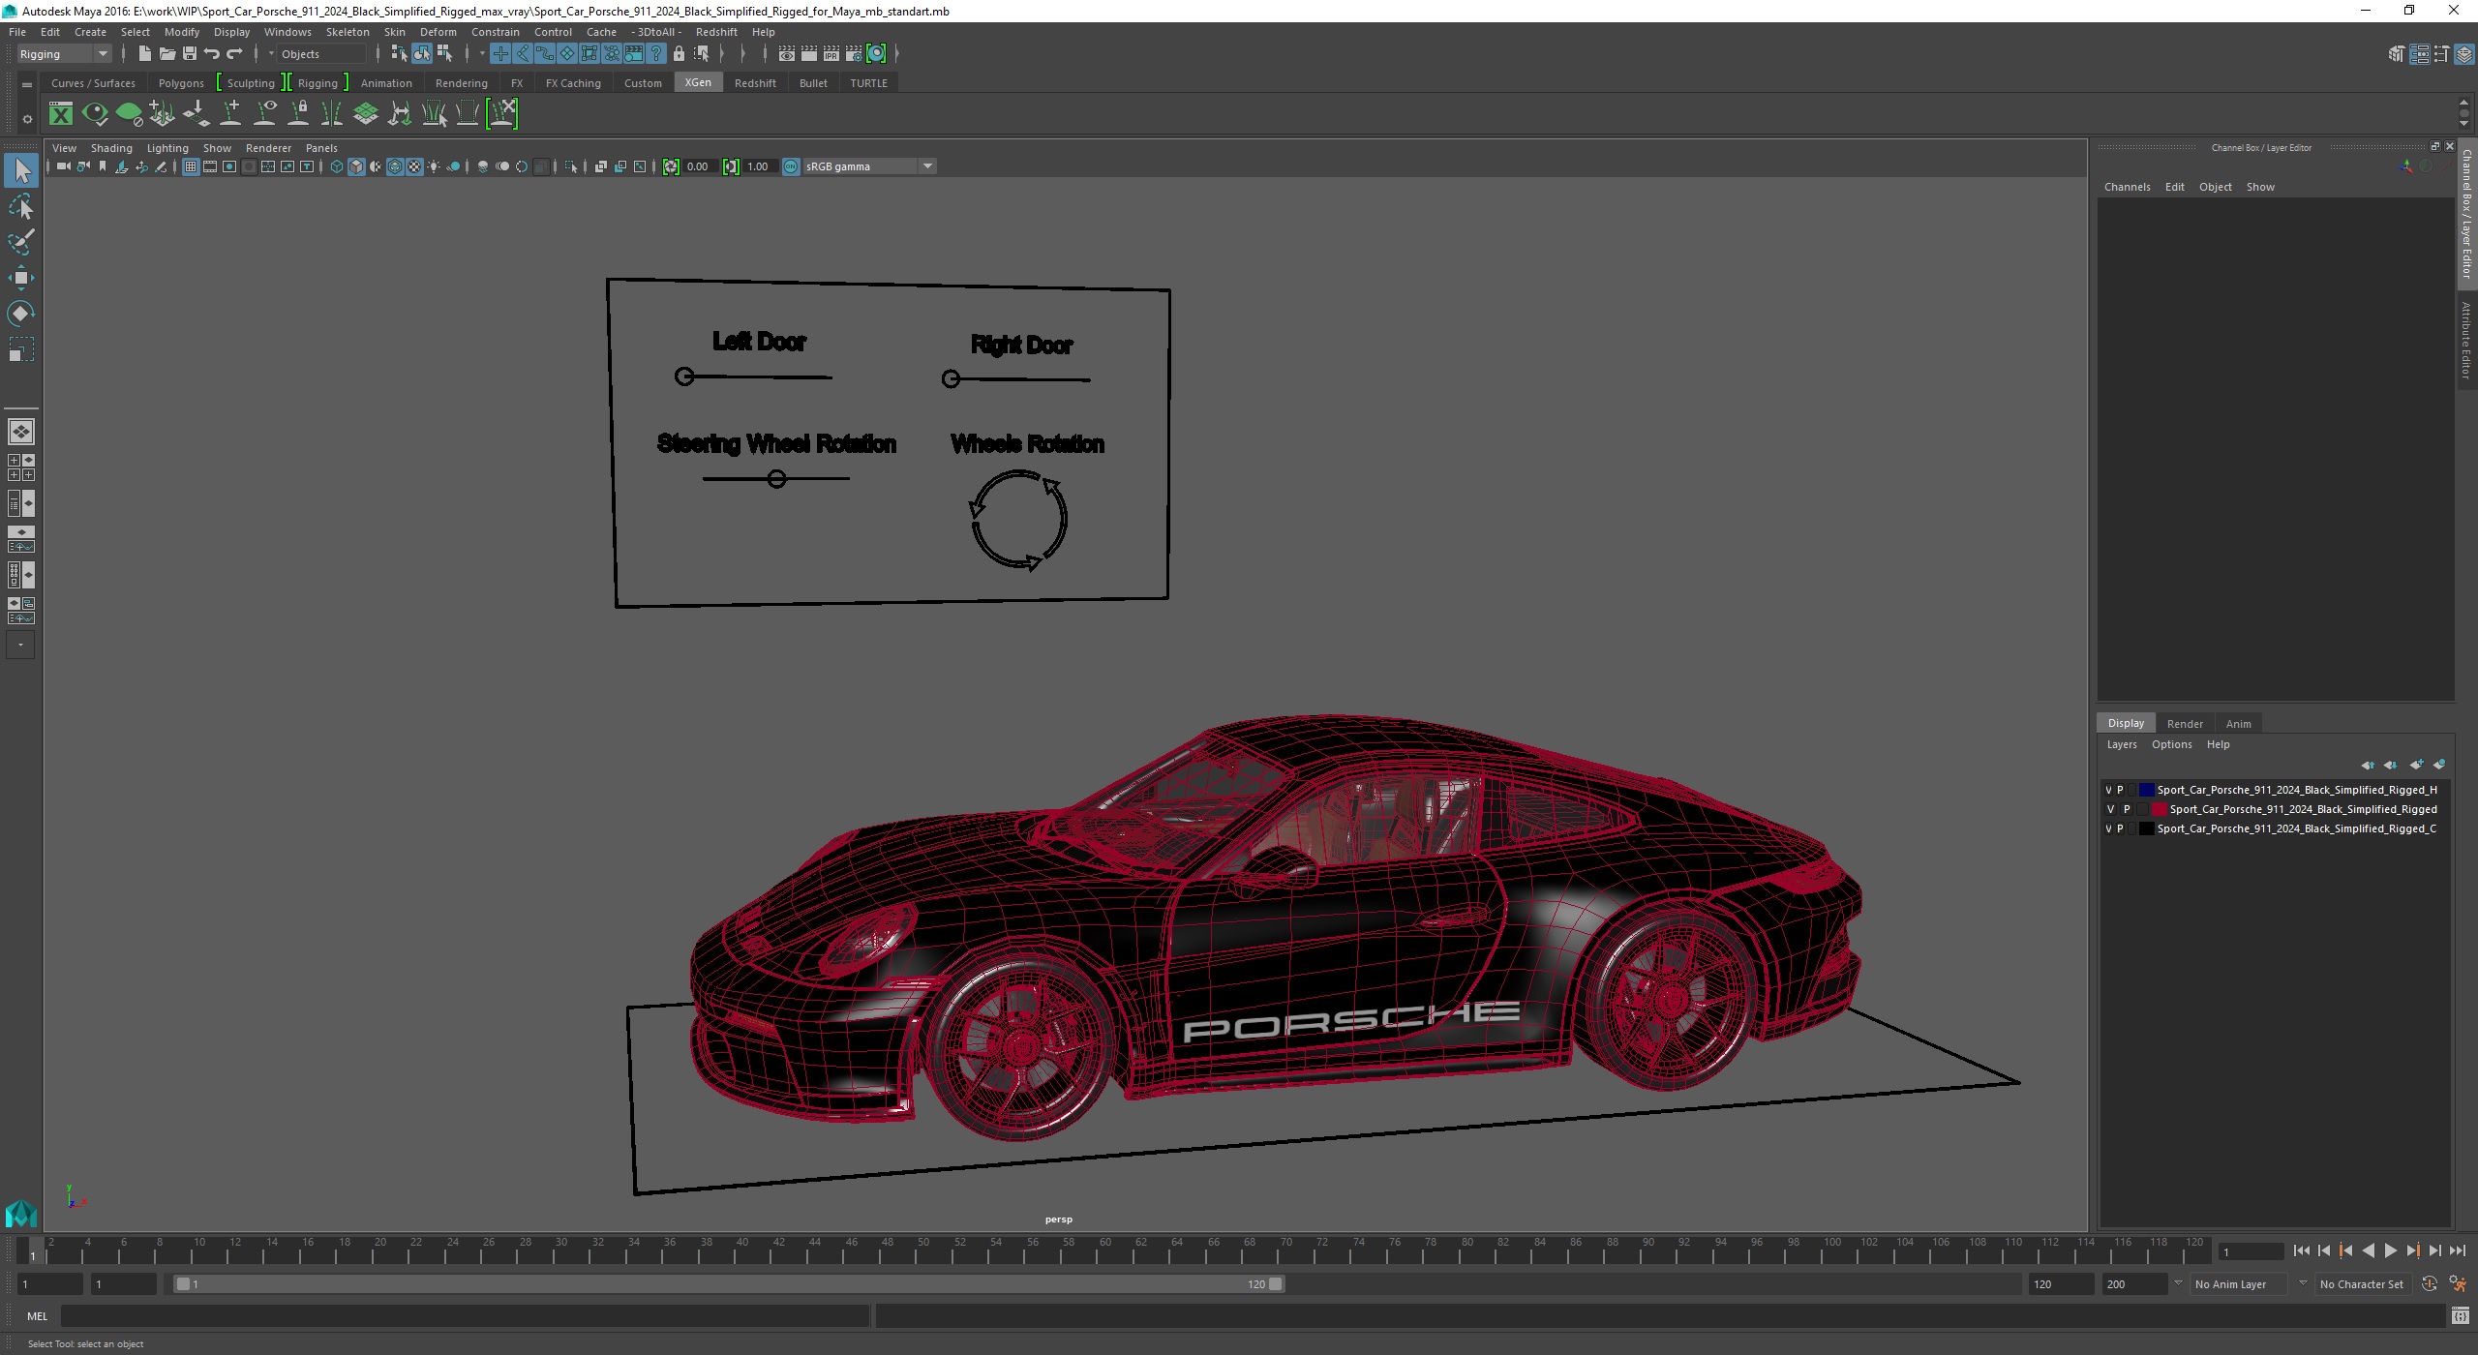Click play forwards button

tap(2390, 1250)
